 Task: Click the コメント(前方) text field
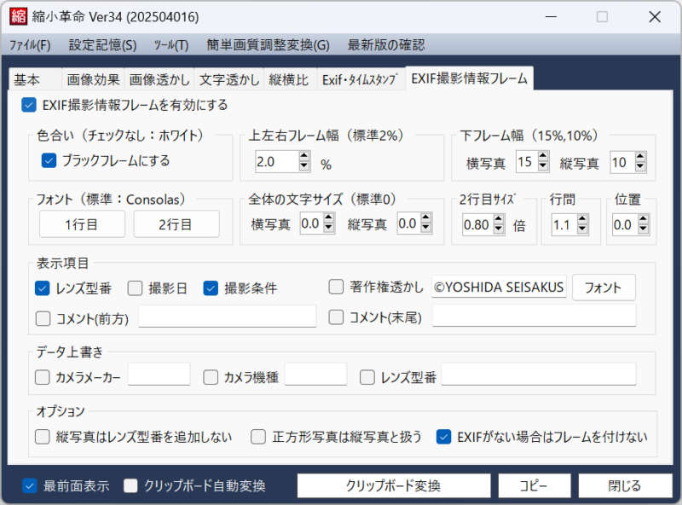(x=228, y=316)
